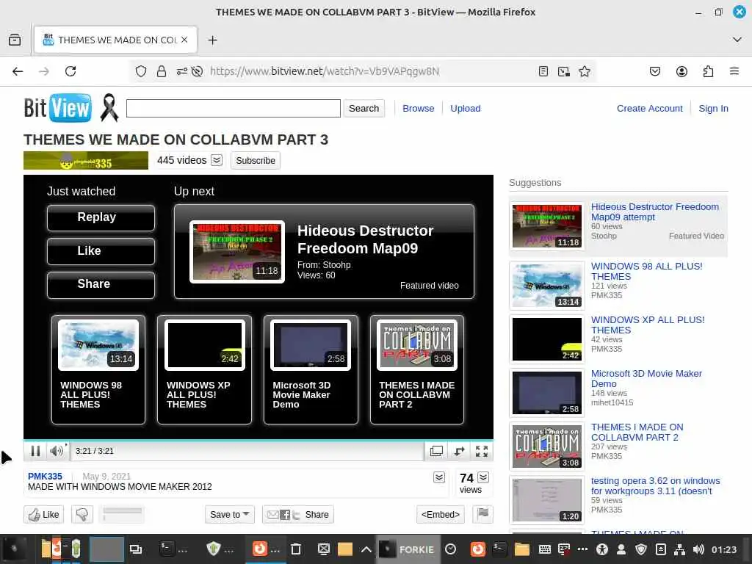Enter fullscreen video mode

(482, 451)
